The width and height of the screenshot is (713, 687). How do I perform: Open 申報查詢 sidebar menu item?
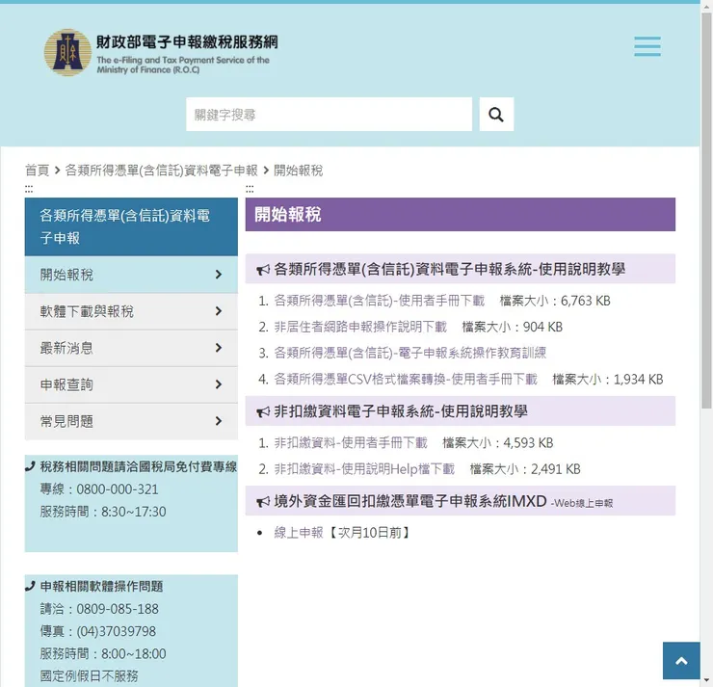point(131,384)
